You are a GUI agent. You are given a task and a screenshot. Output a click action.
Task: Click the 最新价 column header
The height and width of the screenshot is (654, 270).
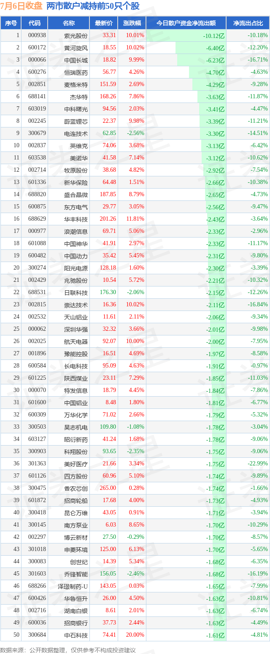coord(104,23)
